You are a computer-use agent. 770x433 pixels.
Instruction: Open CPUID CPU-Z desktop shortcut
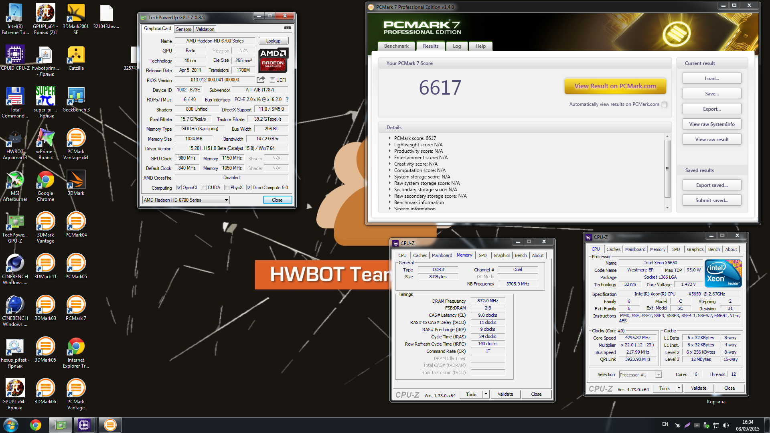15,57
